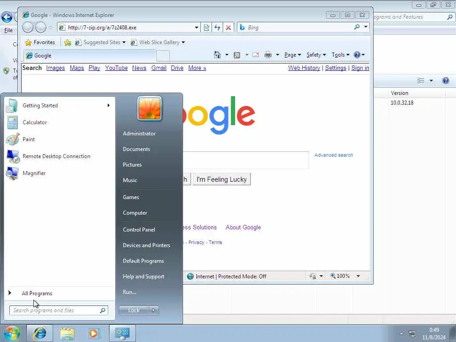The image size is (456, 342).
Task: Open Print button dropdown arrow
Action: click(x=277, y=55)
